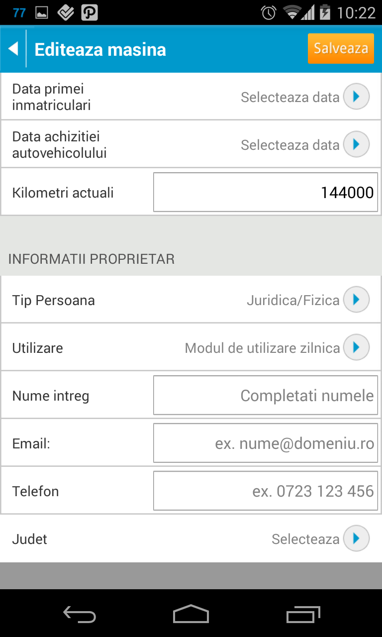Screen dimensions: 382x637
Task: Focus the Email input field
Action: pos(265,443)
